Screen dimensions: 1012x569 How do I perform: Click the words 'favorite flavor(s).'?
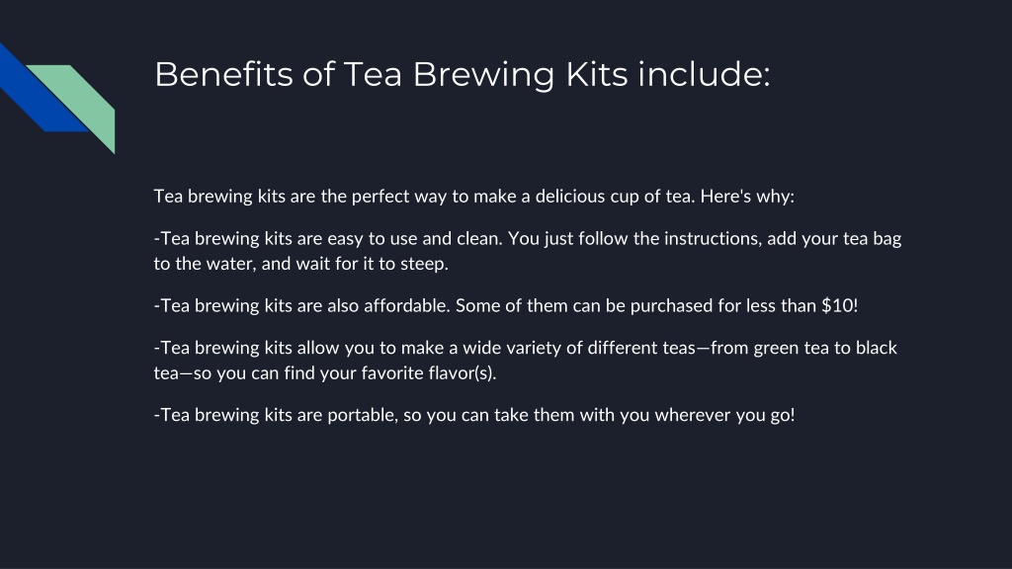pyautogui.click(x=429, y=372)
